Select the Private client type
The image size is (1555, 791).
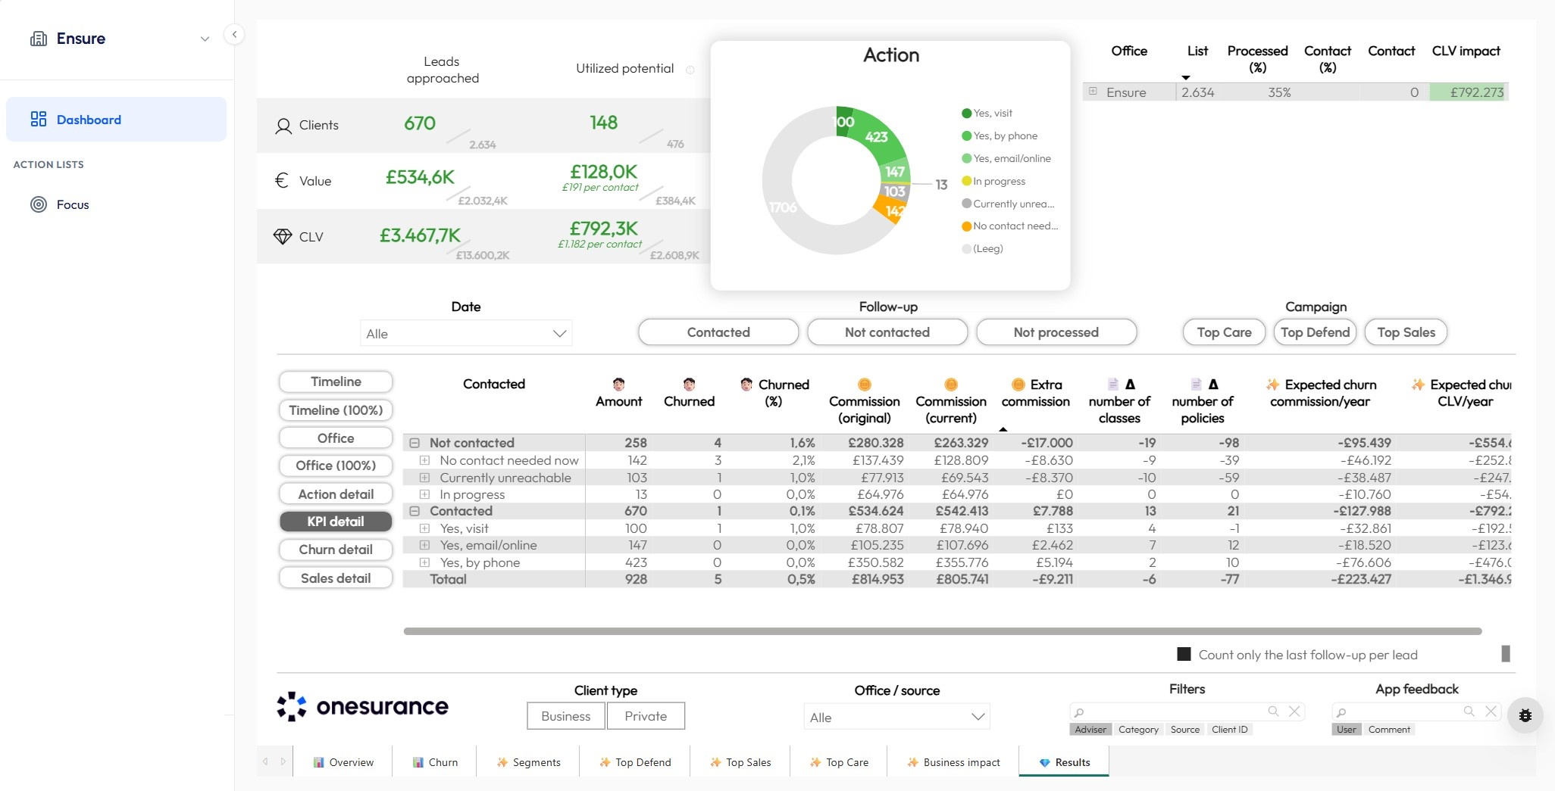coord(645,715)
